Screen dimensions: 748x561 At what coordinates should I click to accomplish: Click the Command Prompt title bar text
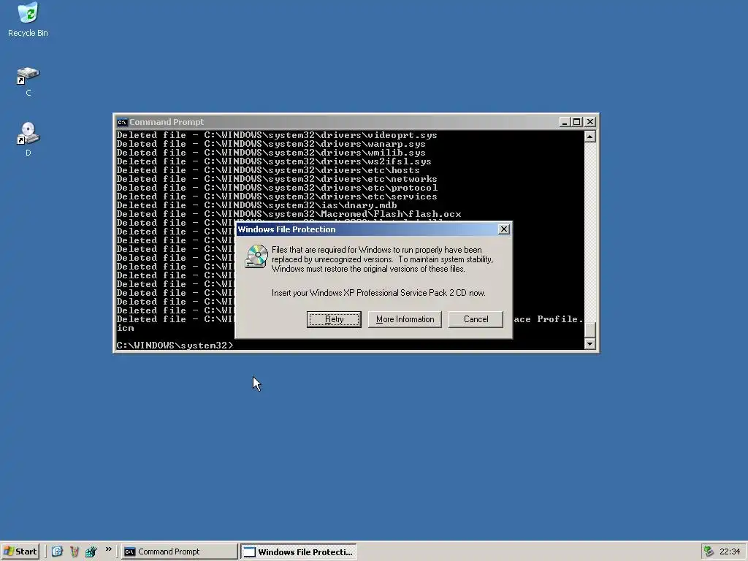coord(167,122)
